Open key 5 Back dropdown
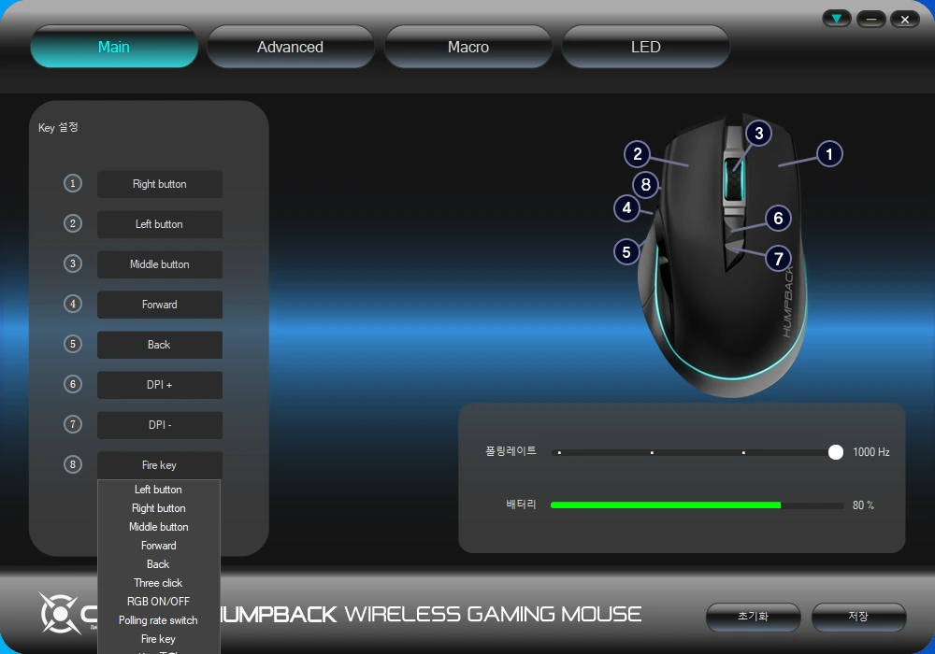The image size is (935, 654). pyautogui.click(x=160, y=344)
